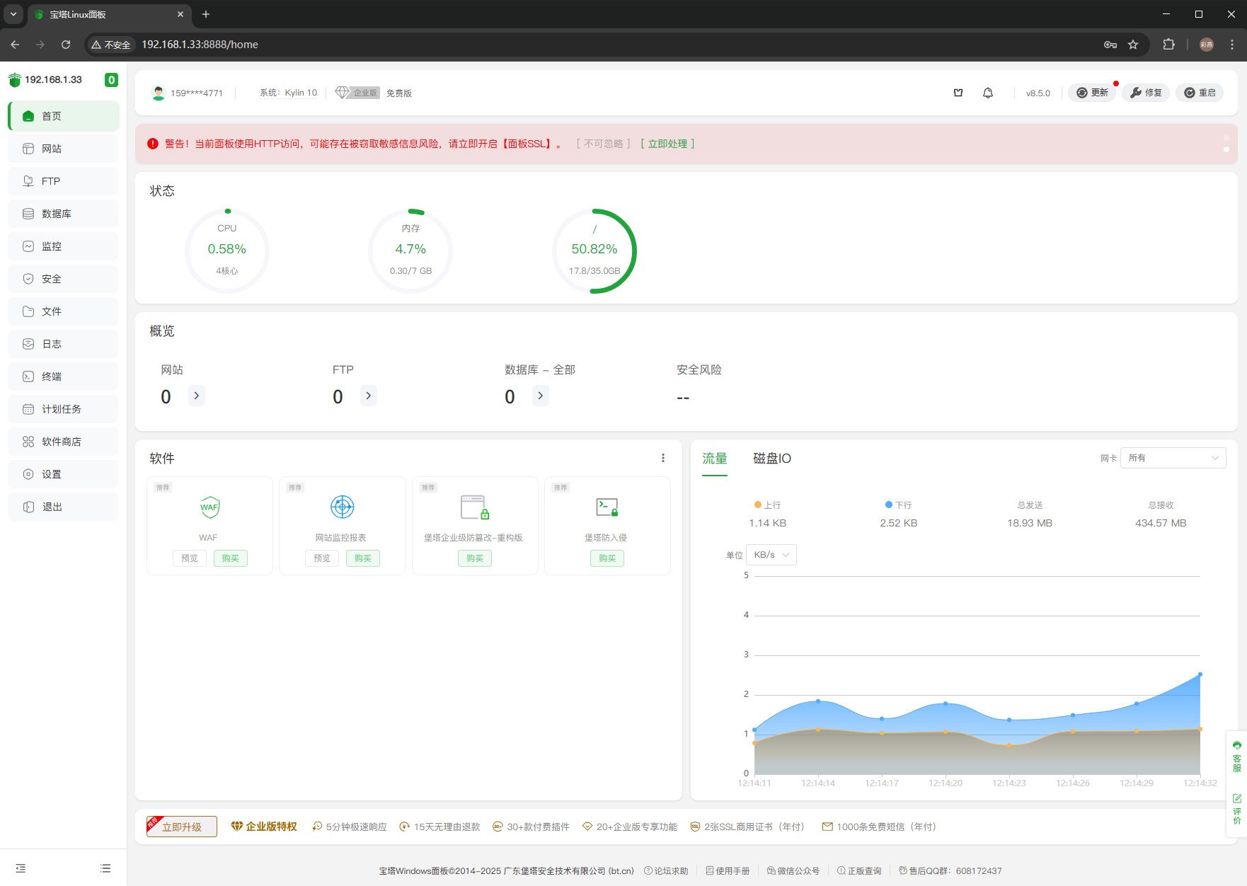The width and height of the screenshot is (1247, 886).
Task: Expand the 数据库 count arrow
Action: tap(541, 396)
